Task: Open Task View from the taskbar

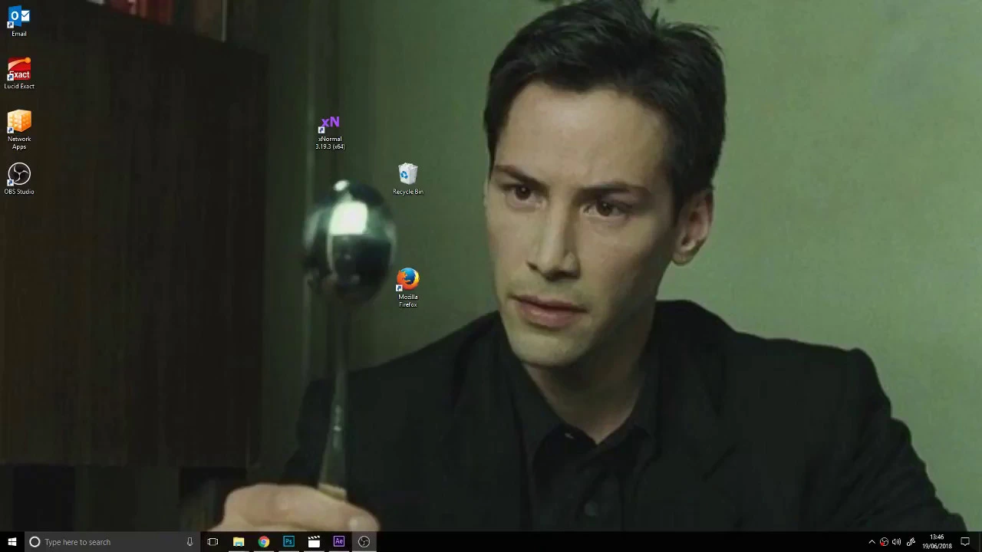Action: pos(213,542)
